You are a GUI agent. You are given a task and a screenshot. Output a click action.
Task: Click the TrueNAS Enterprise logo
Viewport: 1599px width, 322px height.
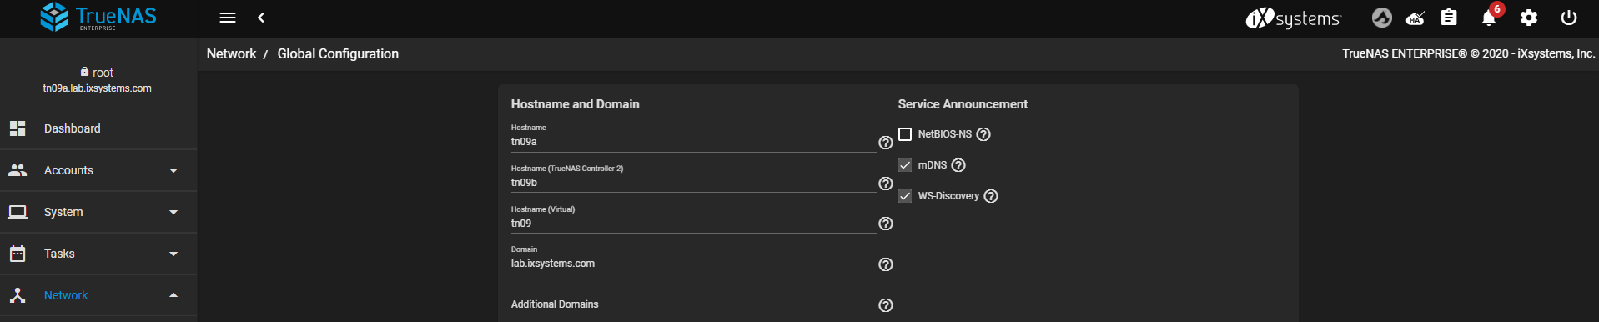[x=98, y=17]
